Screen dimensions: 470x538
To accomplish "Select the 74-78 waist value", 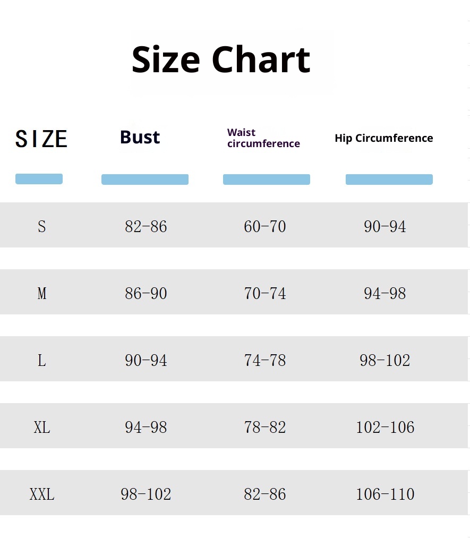I will 265,361.
